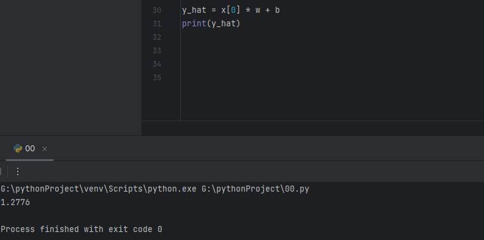Click line number 34 in the gutter
The height and width of the screenshot is (240, 484).
click(156, 64)
